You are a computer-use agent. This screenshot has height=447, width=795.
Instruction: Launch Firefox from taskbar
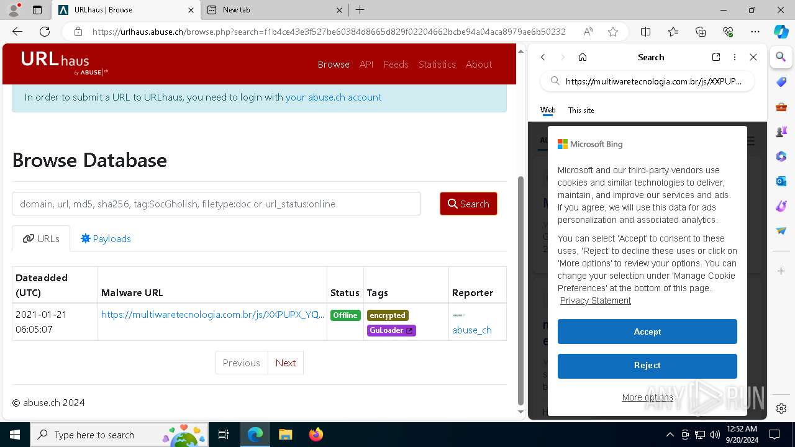[316, 435]
